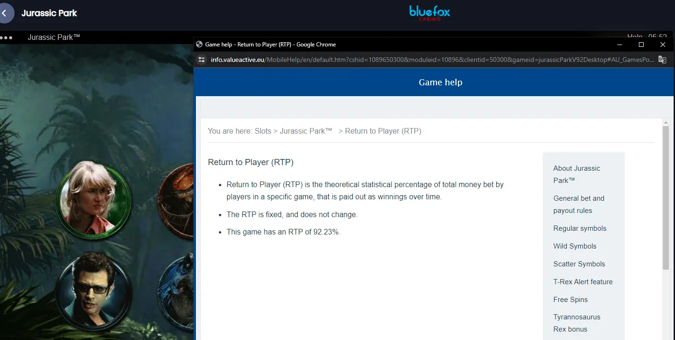Click the translate page icon in Chrome

pos(662,60)
